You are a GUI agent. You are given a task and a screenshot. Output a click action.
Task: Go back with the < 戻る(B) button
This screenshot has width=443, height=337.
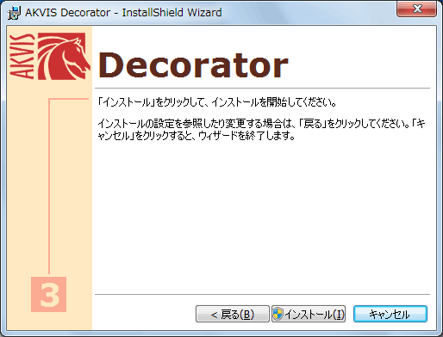pos(232,314)
